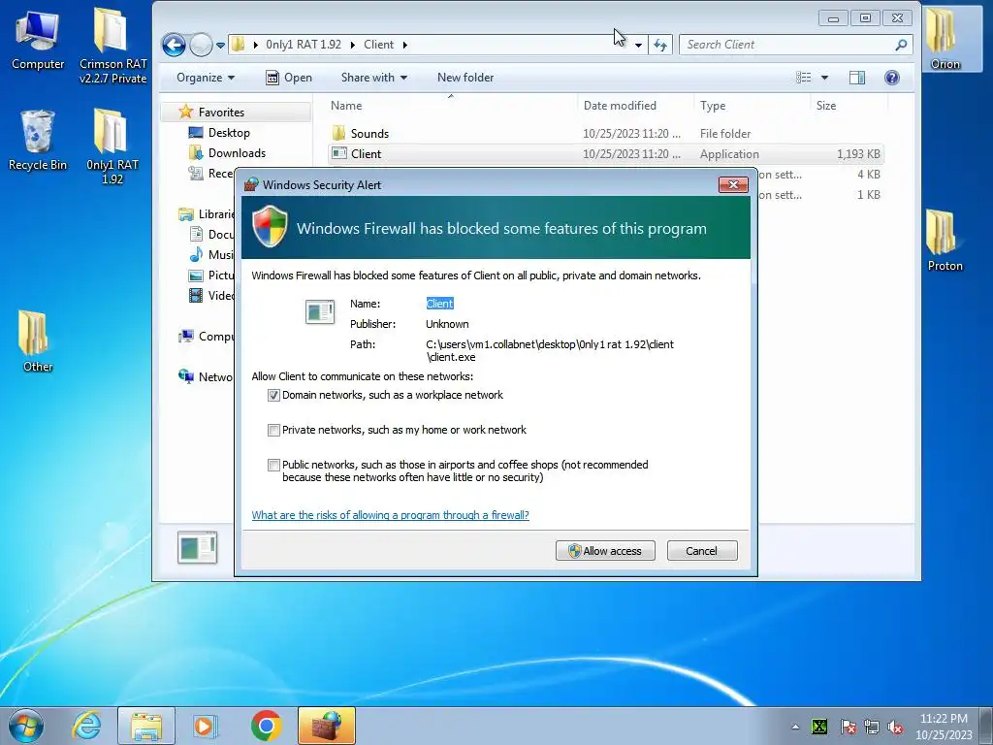Image resolution: width=993 pixels, height=745 pixels.
Task: Click New folder in the toolbar
Action: click(x=465, y=78)
